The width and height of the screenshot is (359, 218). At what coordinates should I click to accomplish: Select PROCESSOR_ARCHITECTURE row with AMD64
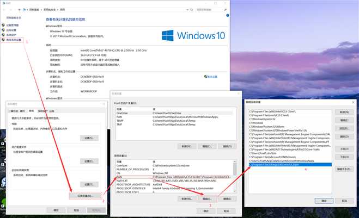174,184
